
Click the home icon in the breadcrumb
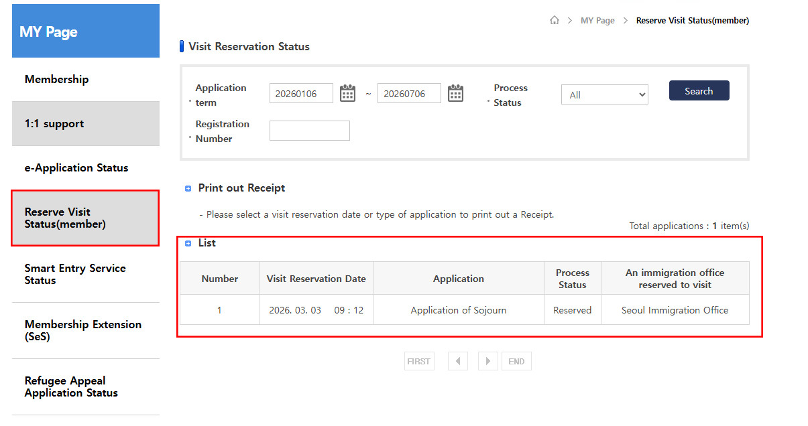coord(554,20)
